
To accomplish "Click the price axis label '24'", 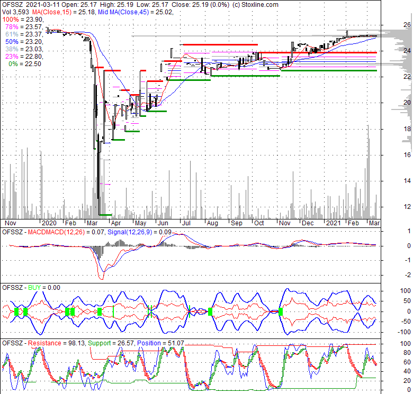I will point(407,50).
